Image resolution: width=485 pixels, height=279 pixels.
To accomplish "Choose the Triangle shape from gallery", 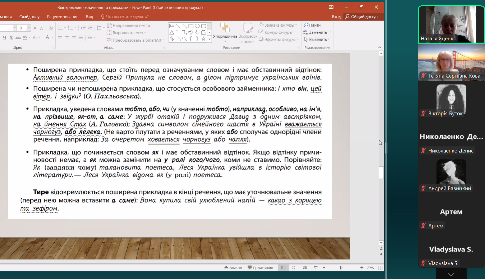I will [172, 32].
